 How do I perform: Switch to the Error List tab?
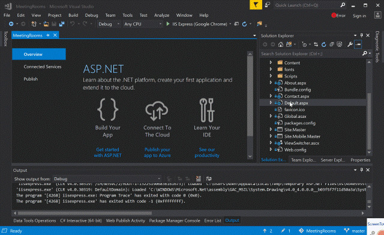212,221
